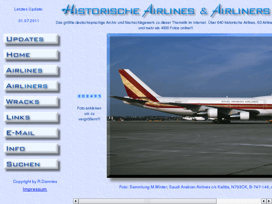Open the Wracks section button
The image size is (272, 204).
click(31, 102)
